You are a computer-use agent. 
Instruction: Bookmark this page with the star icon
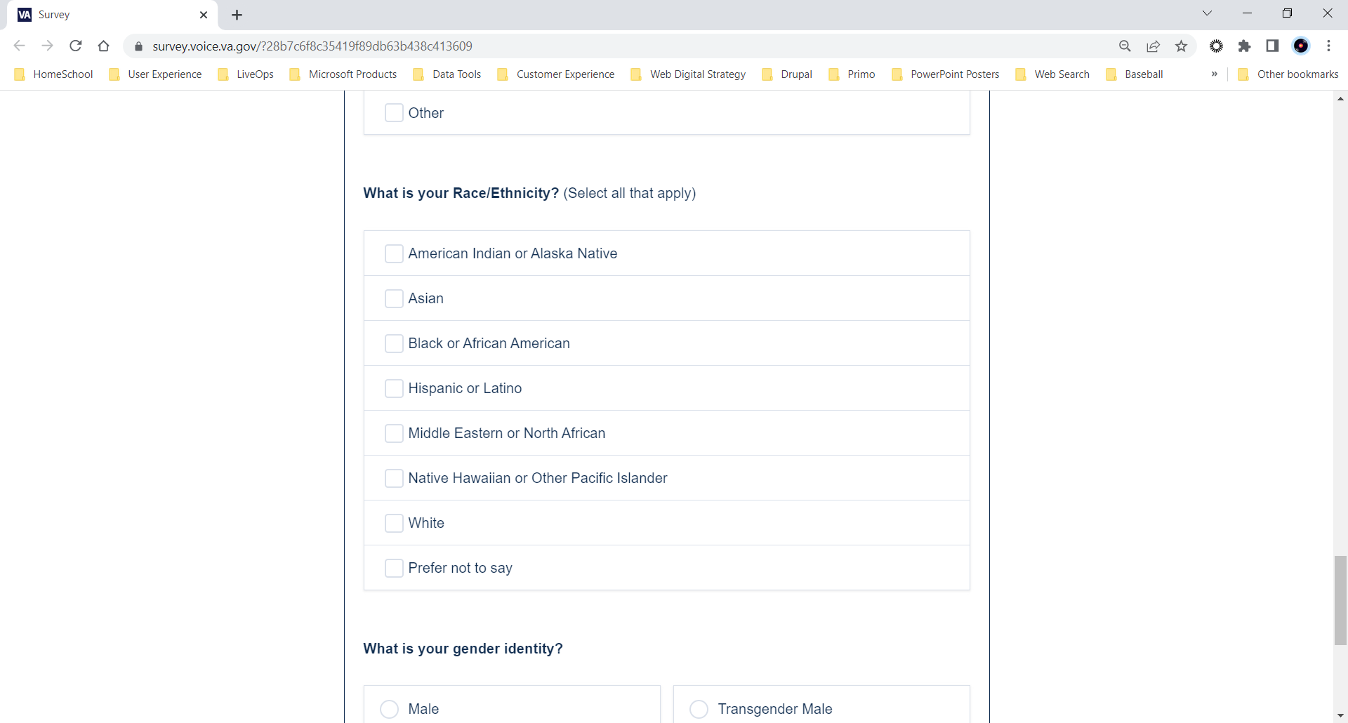tap(1182, 46)
